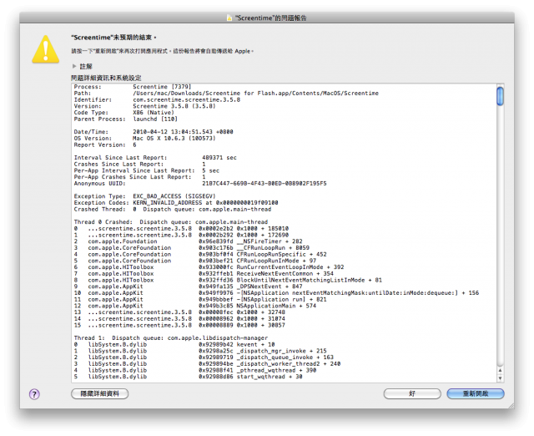This screenshot has height=436, width=534.
Task: Click the Per-App Interval Since Last Report line
Action: coord(147,170)
